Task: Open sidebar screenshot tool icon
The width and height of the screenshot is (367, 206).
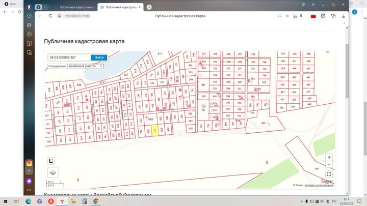Action: pyautogui.click(x=29, y=53)
